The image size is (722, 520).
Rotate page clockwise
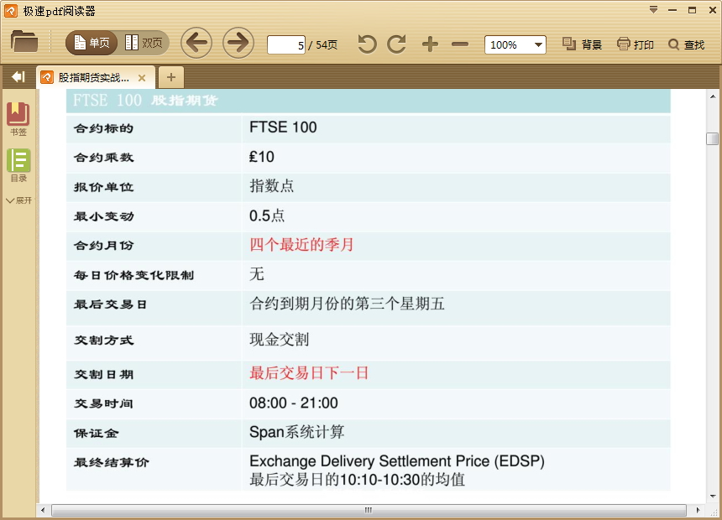point(396,44)
